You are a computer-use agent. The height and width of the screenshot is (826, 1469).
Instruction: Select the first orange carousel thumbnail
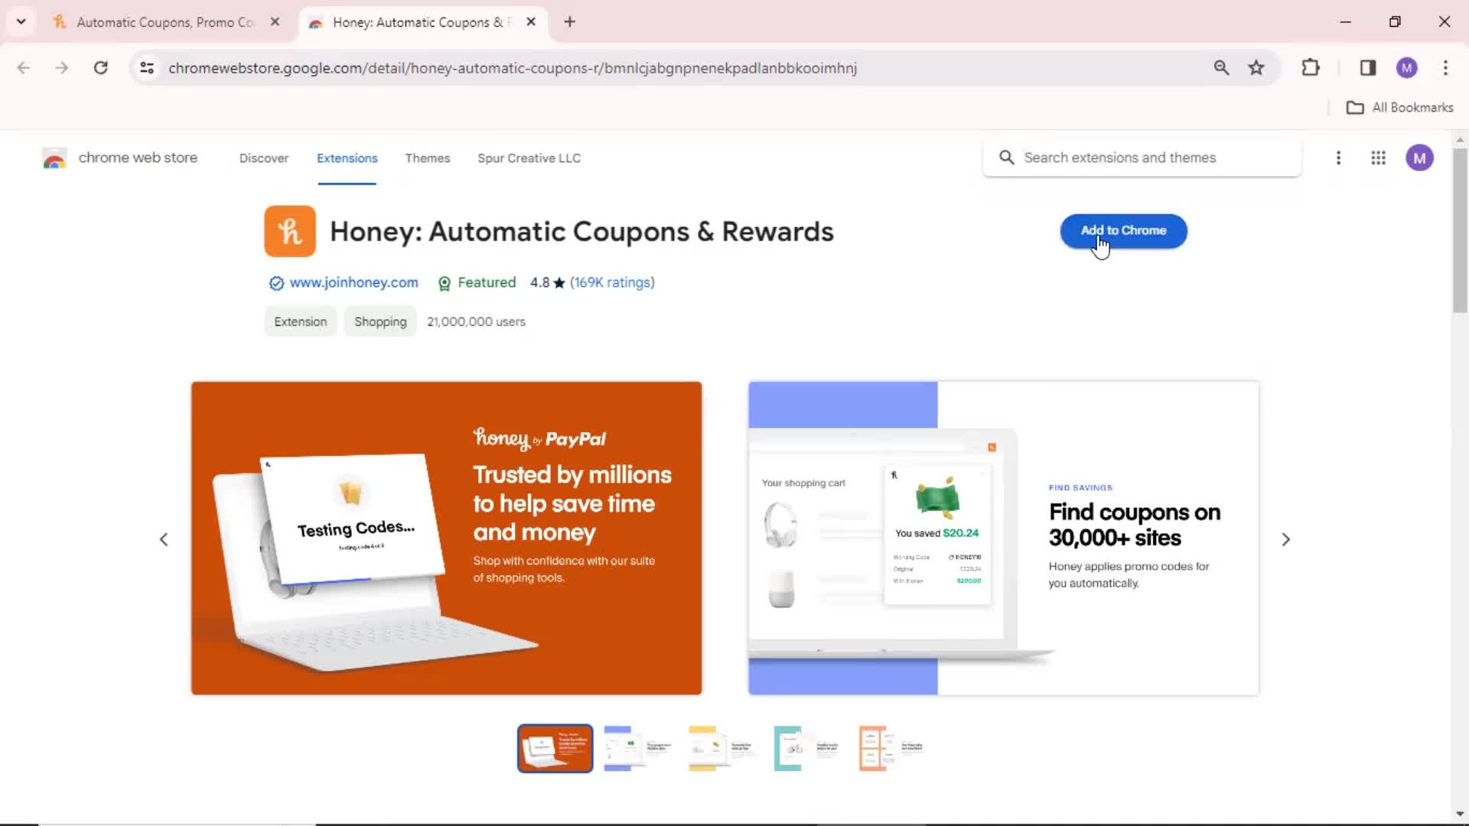click(555, 749)
